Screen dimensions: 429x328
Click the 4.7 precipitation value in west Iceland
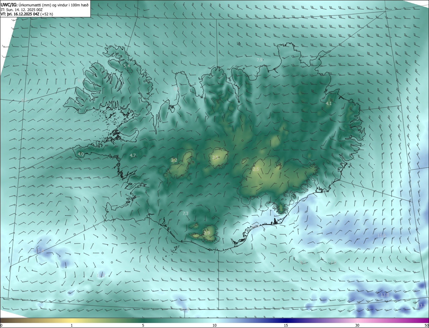point(133,155)
